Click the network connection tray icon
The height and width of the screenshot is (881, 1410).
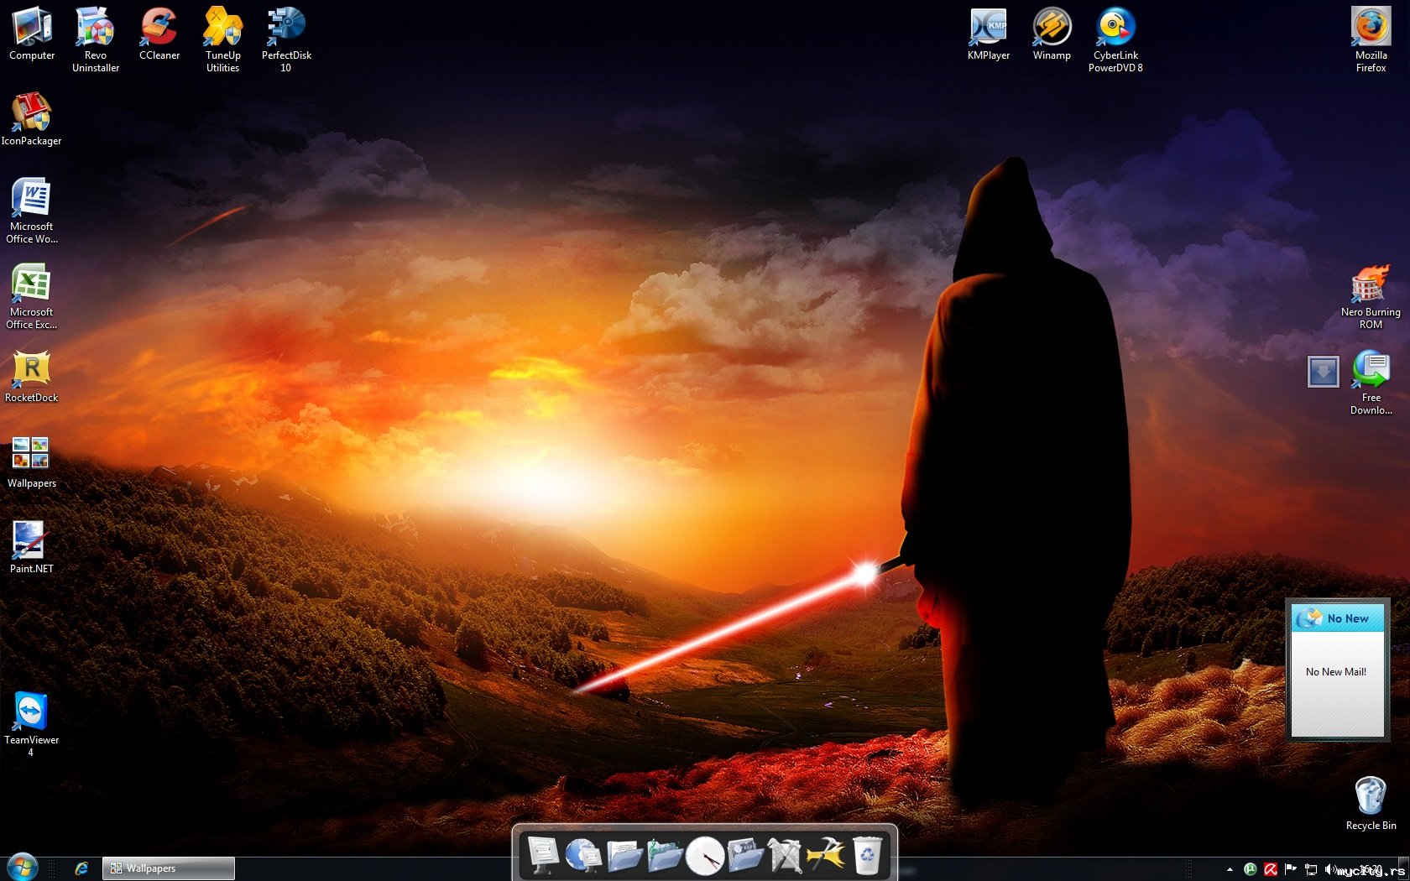1311,869
